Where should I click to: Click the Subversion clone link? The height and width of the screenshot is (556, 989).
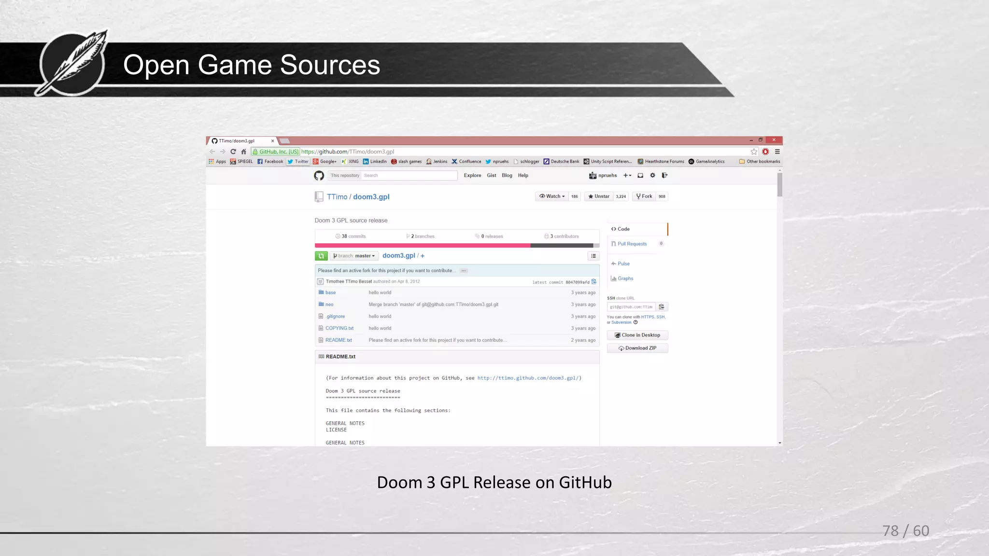pos(622,322)
